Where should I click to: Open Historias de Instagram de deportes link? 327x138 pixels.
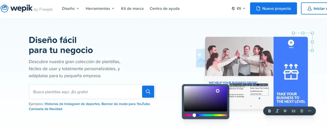tap(72, 104)
